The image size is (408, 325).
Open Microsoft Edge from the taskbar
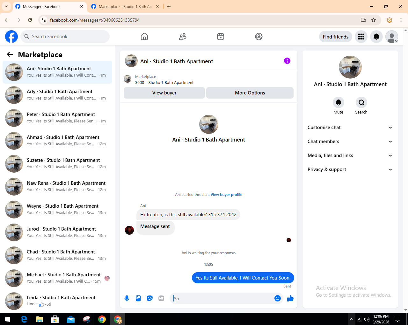point(24,319)
